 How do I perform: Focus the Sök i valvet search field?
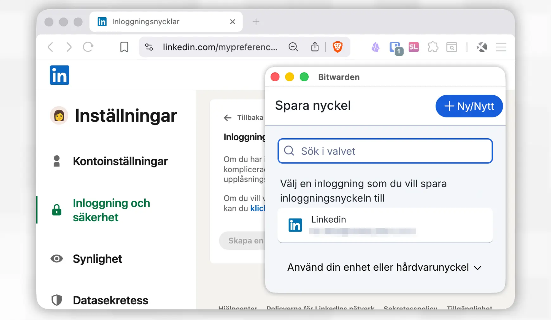pos(385,151)
